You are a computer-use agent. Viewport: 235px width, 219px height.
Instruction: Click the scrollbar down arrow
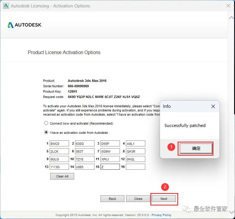pos(231,212)
